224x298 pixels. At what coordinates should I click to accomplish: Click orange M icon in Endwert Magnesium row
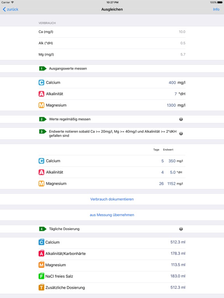(x=41, y=184)
